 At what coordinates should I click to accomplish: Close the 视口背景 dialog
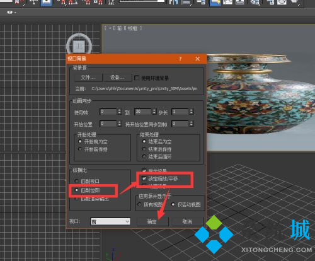[x=198, y=59]
